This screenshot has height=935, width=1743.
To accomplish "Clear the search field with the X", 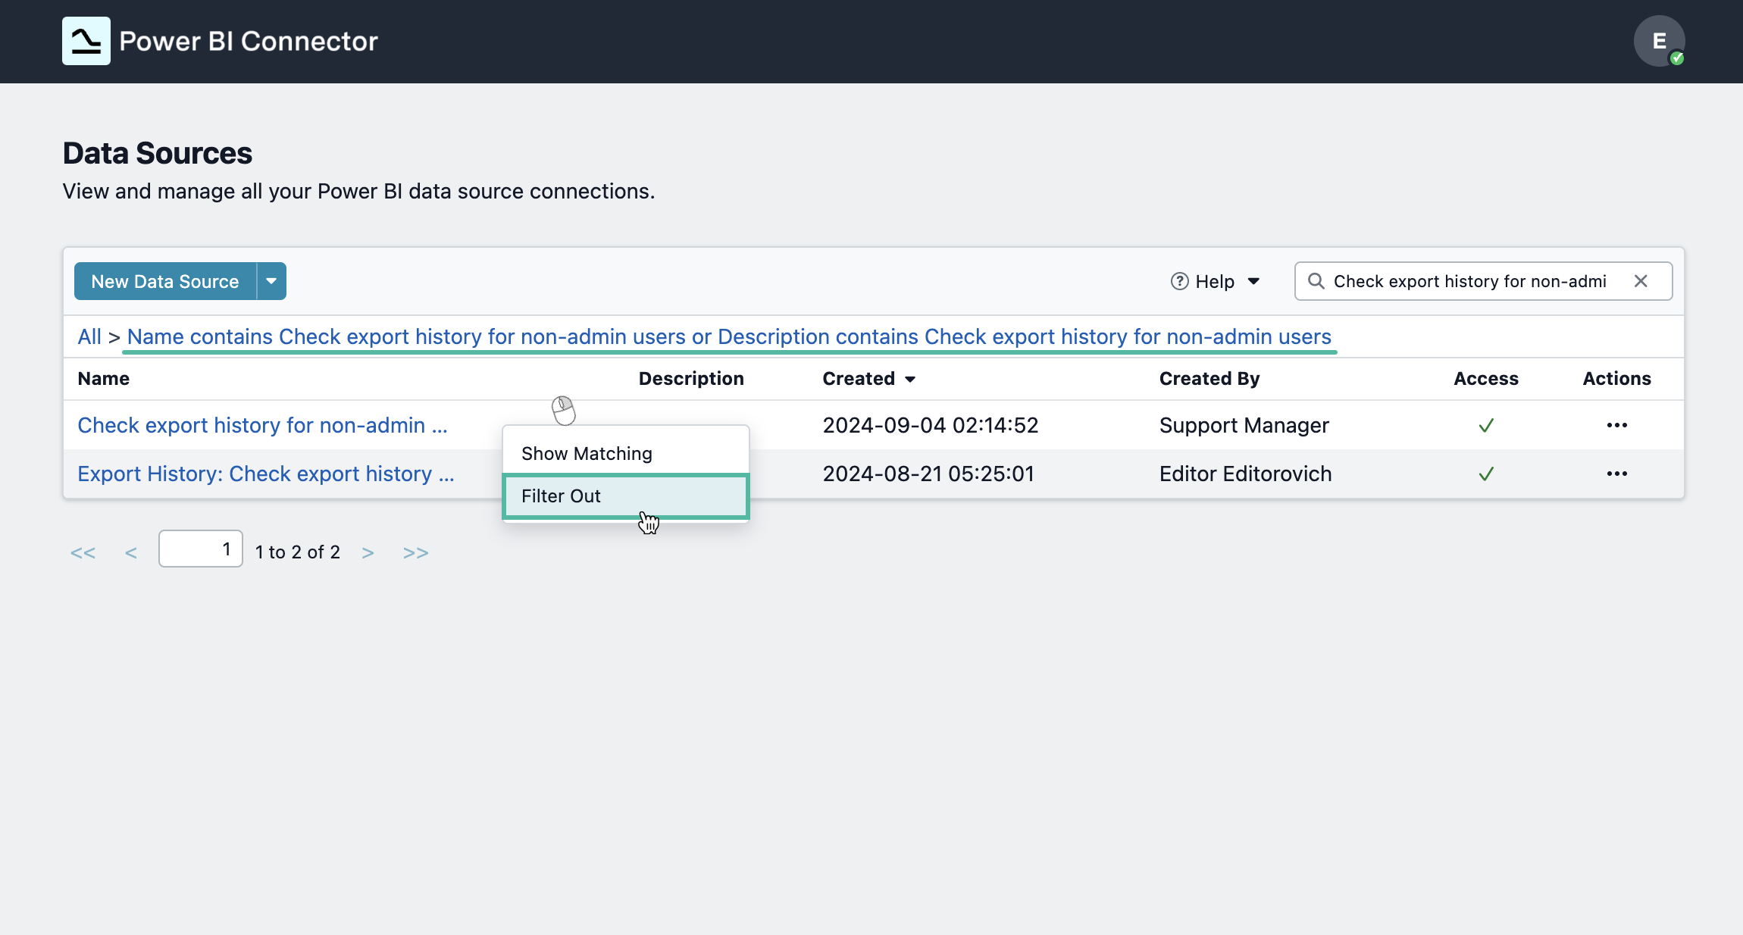I will point(1641,281).
